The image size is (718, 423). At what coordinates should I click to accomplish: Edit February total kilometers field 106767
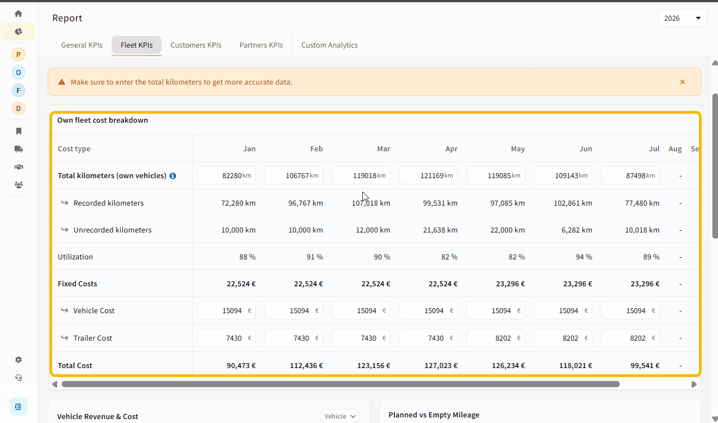point(294,175)
